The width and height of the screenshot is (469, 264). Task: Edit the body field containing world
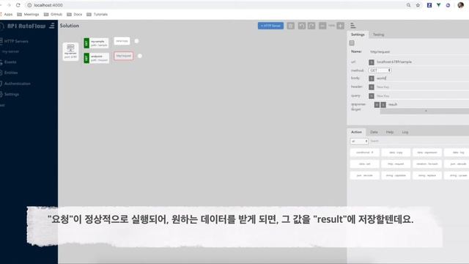pos(422,78)
